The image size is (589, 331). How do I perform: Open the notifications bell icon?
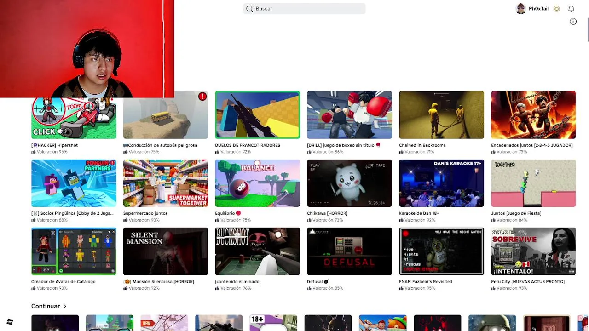pos(571,9)
